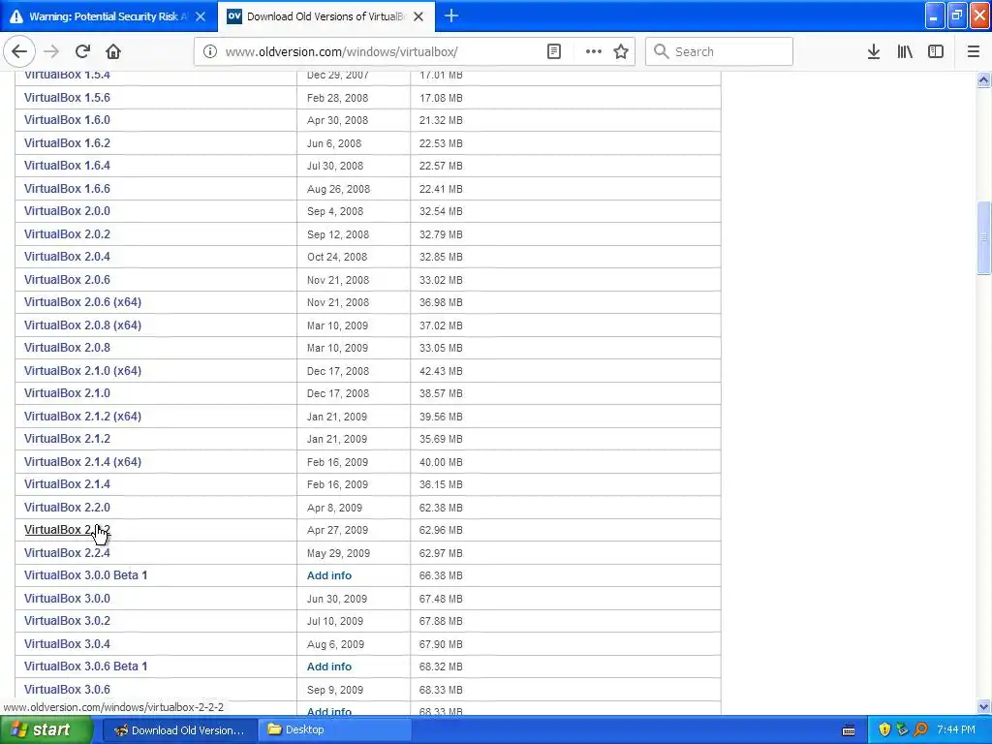Open the Firefox hamburger menu

pos(973,51)
